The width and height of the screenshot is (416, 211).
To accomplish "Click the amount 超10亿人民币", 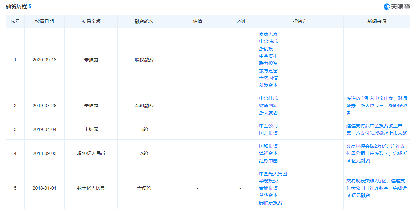I will click(x=91, y=153).
